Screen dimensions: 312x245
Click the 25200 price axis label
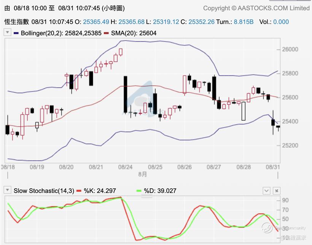pos(290,145)
